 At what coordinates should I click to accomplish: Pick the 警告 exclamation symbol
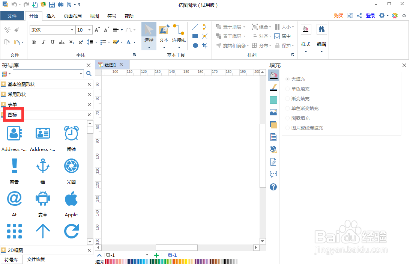14,166
